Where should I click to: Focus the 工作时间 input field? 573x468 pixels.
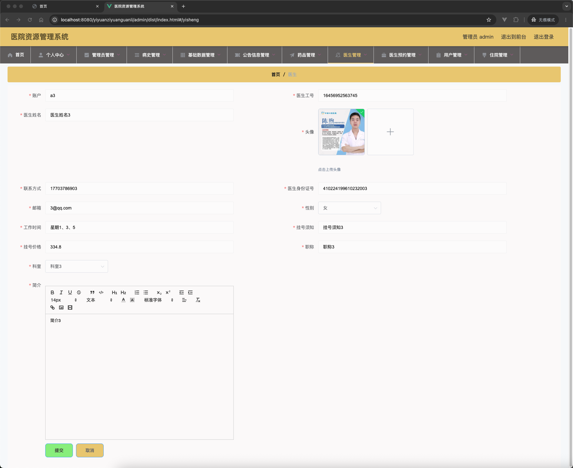(x=139, y=227)
